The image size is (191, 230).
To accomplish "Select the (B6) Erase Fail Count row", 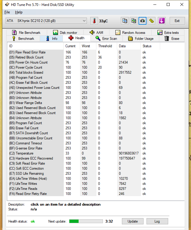I will click(x=84, y=128).
